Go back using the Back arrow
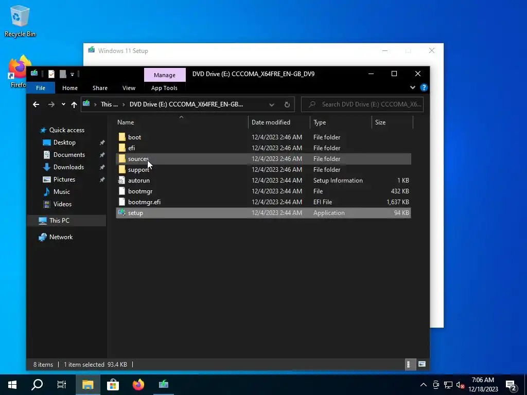The width and height of the screenshot is (527, 395). tap(36, 104)
